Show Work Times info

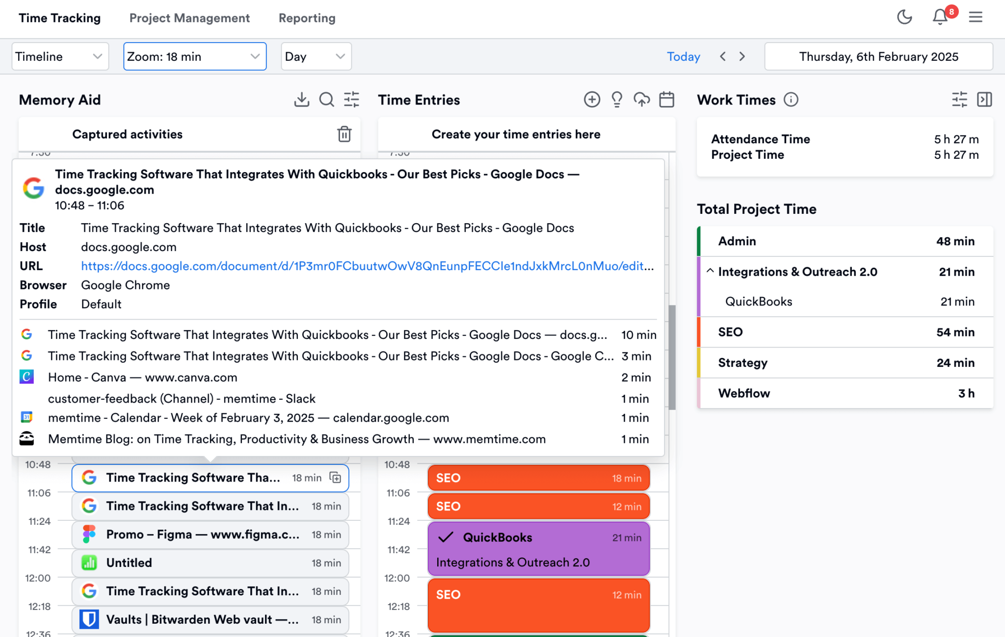791,100
